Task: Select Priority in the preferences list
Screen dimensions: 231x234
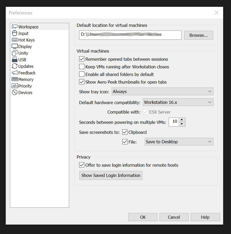Action: click(x=25, y=86)
